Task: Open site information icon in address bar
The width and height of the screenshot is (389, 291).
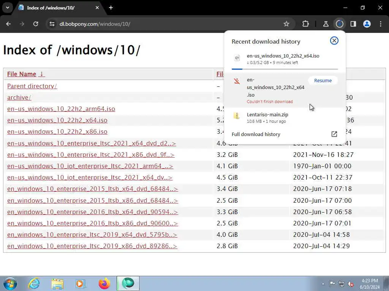Action: tap(52, 24)
